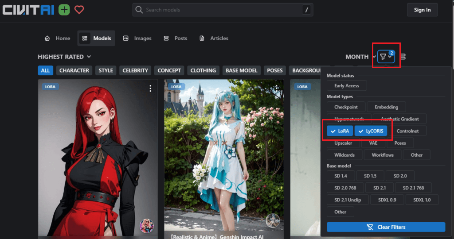This screenshot has width=454, height=239.
Task: Open the Genshin Impact model thumbnail
Action: pyautogui.click(x=224, y=154)
